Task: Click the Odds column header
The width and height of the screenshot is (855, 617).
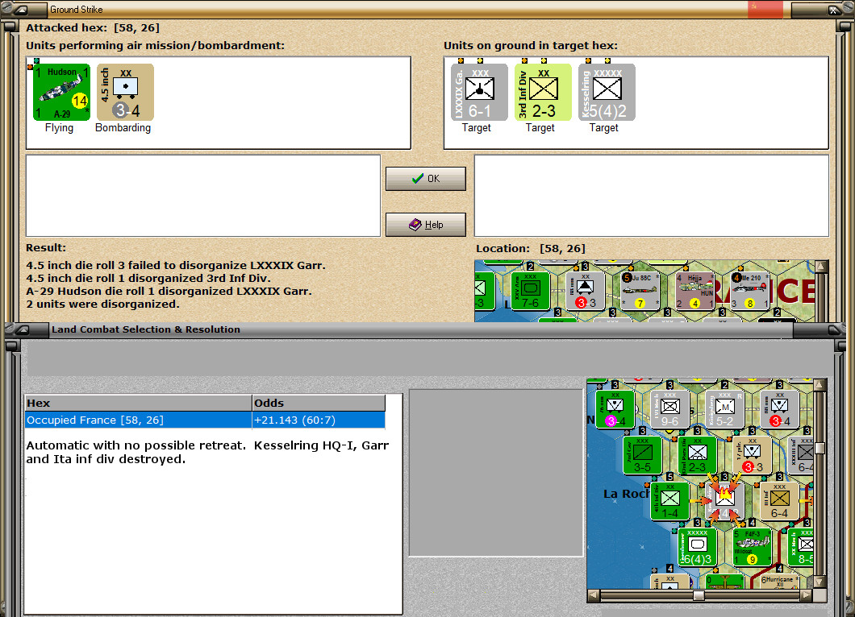Action: point(319,403)
